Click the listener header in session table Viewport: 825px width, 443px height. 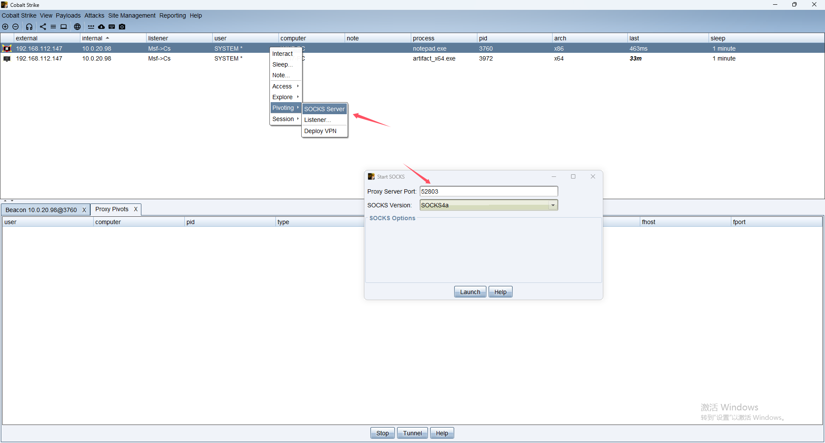(x=180, y=38)
